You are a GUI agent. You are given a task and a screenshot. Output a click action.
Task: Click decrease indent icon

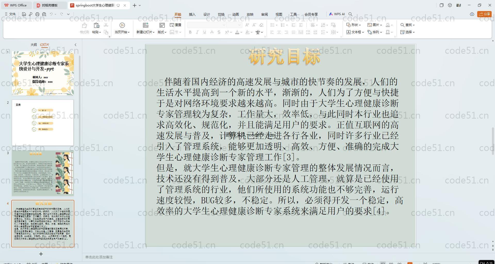click(293, 25)
